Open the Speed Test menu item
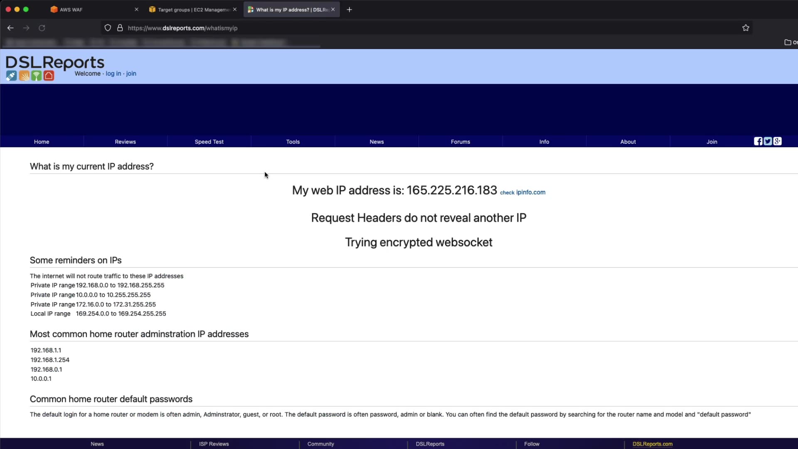Viewport: 798px width, 449px height. [209, 142]
